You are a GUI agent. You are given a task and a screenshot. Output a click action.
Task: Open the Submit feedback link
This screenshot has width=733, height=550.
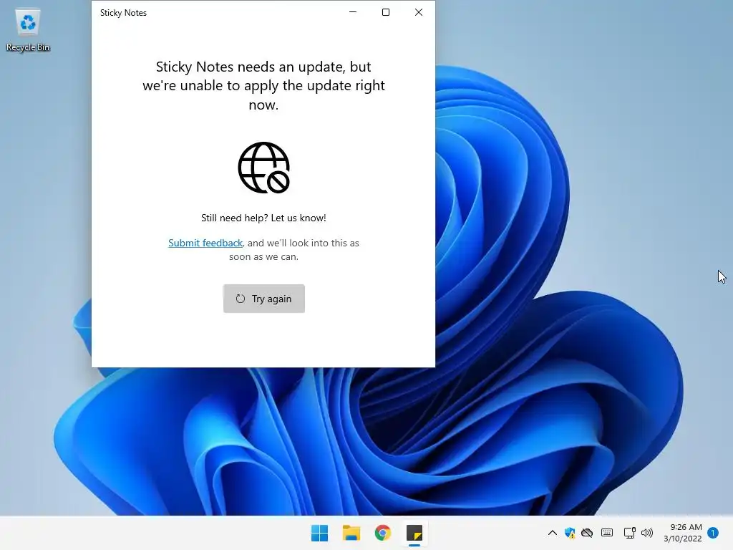(205, 243)
